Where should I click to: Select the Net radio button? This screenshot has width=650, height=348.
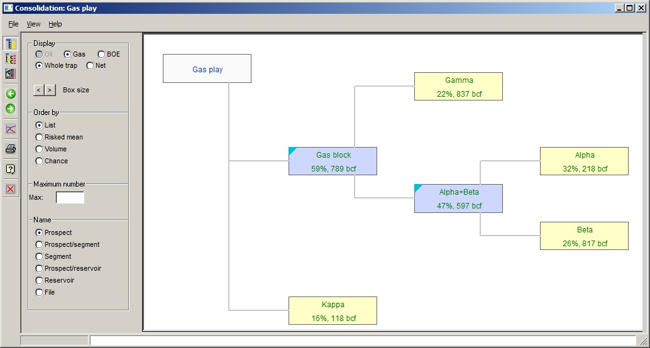pyautogui.click(x=90, y=66)
